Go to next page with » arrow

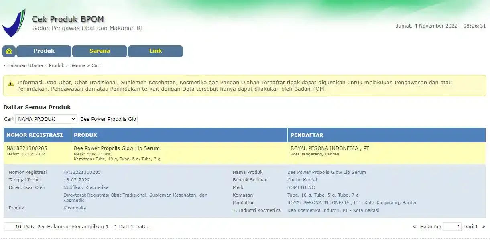click(x=483, y=227)
